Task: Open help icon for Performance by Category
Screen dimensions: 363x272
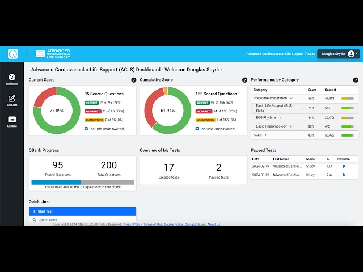Action: 356,80
